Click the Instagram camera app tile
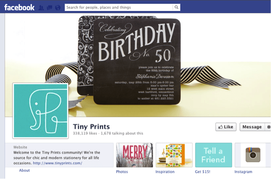 pos(253,155)
